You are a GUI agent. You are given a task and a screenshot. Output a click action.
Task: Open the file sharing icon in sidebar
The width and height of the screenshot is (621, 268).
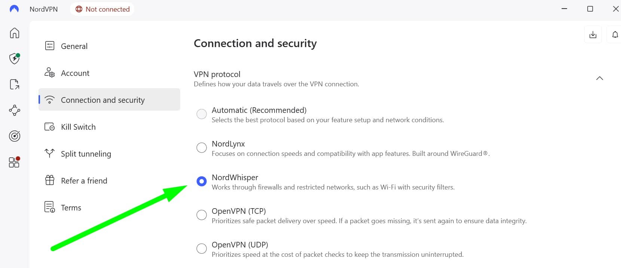tap(14, 84)
